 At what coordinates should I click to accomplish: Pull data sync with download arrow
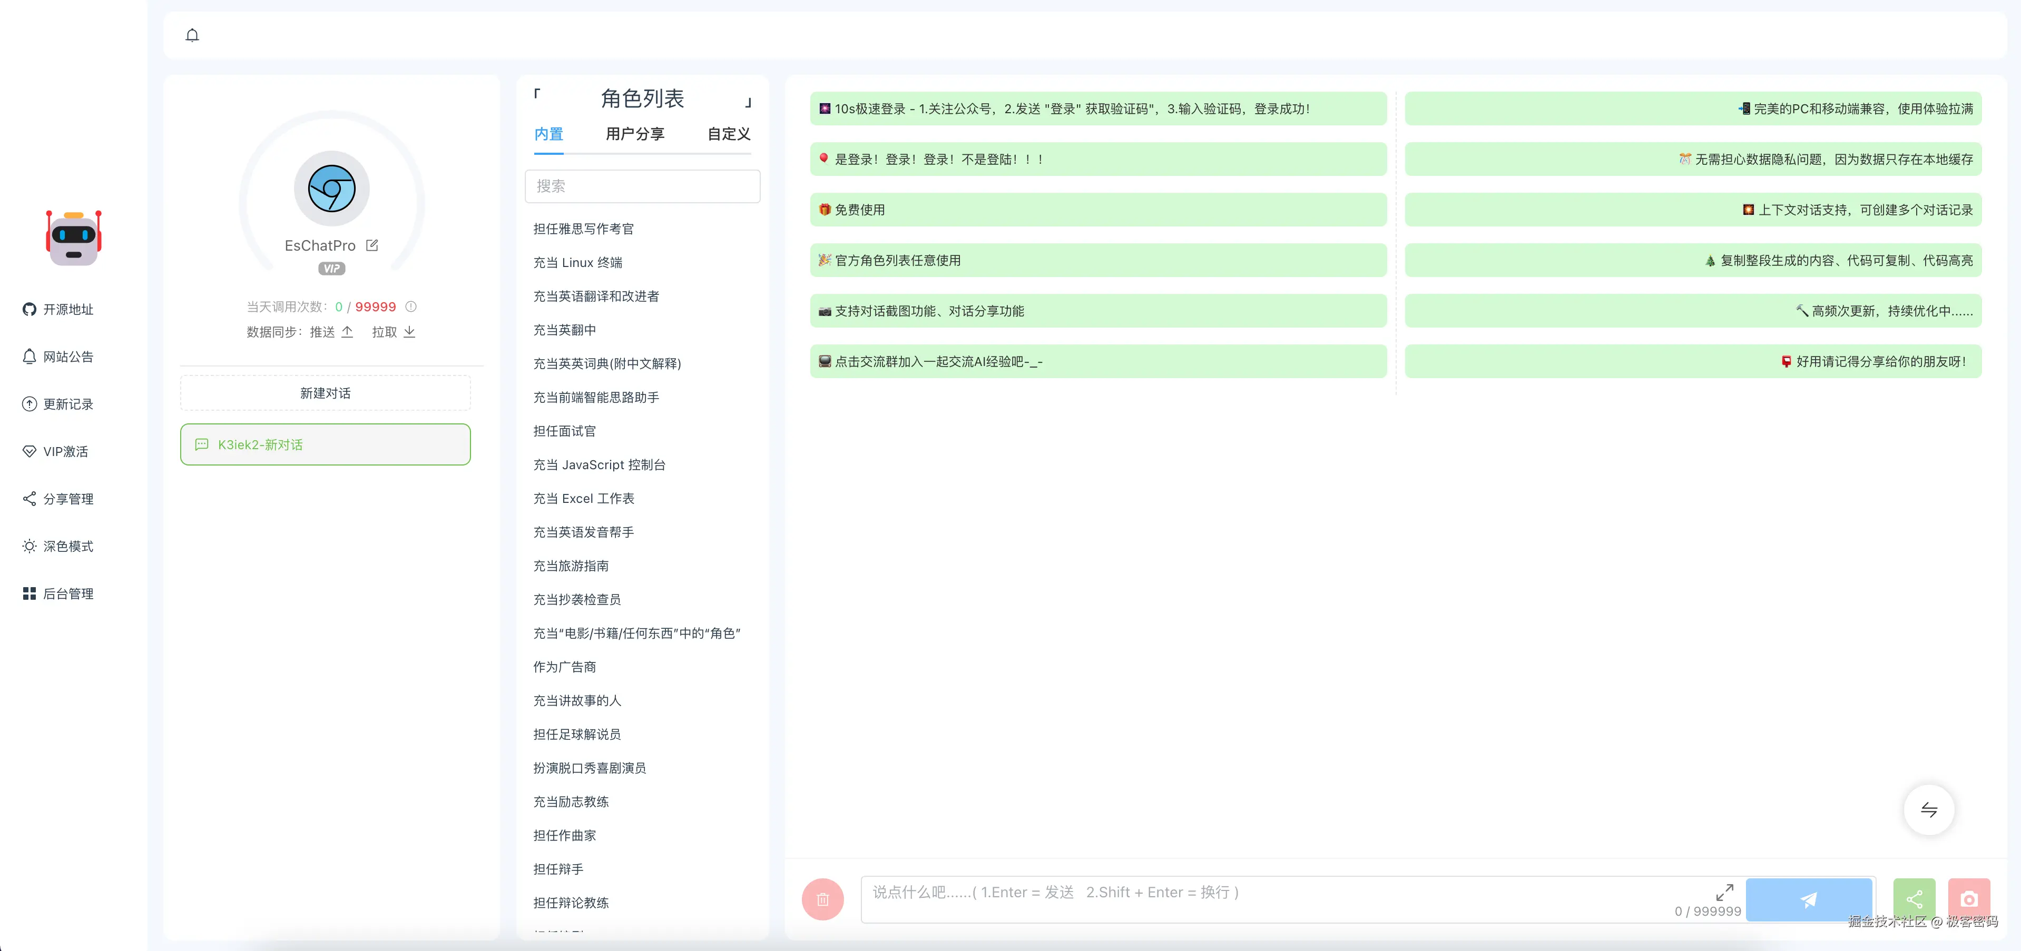pyautogui.click(x=409, y=332)
